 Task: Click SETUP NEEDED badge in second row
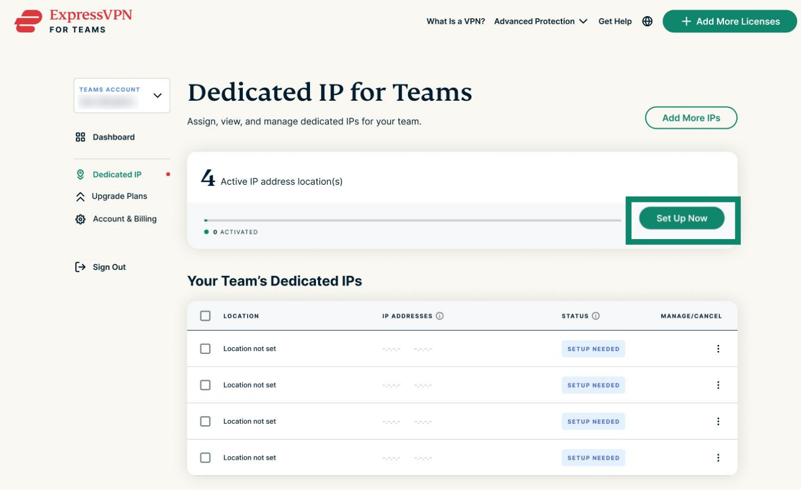pos(593,385)
